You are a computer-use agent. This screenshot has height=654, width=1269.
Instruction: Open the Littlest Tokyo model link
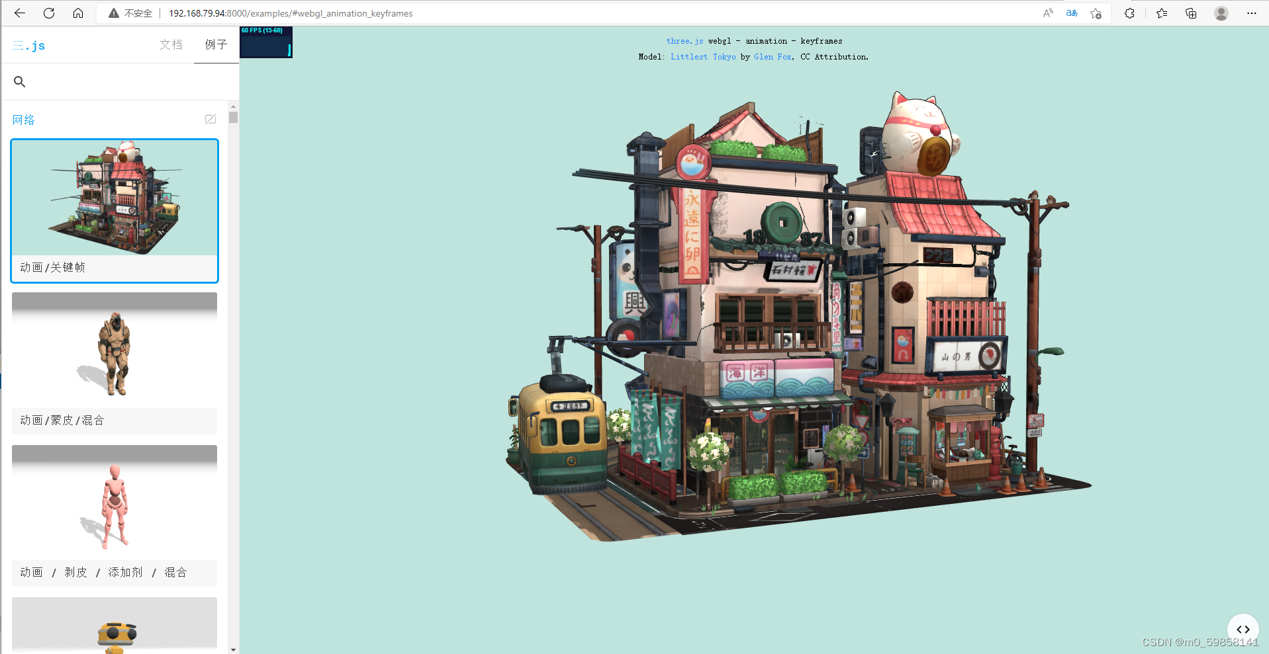click(x=704, y=57)
